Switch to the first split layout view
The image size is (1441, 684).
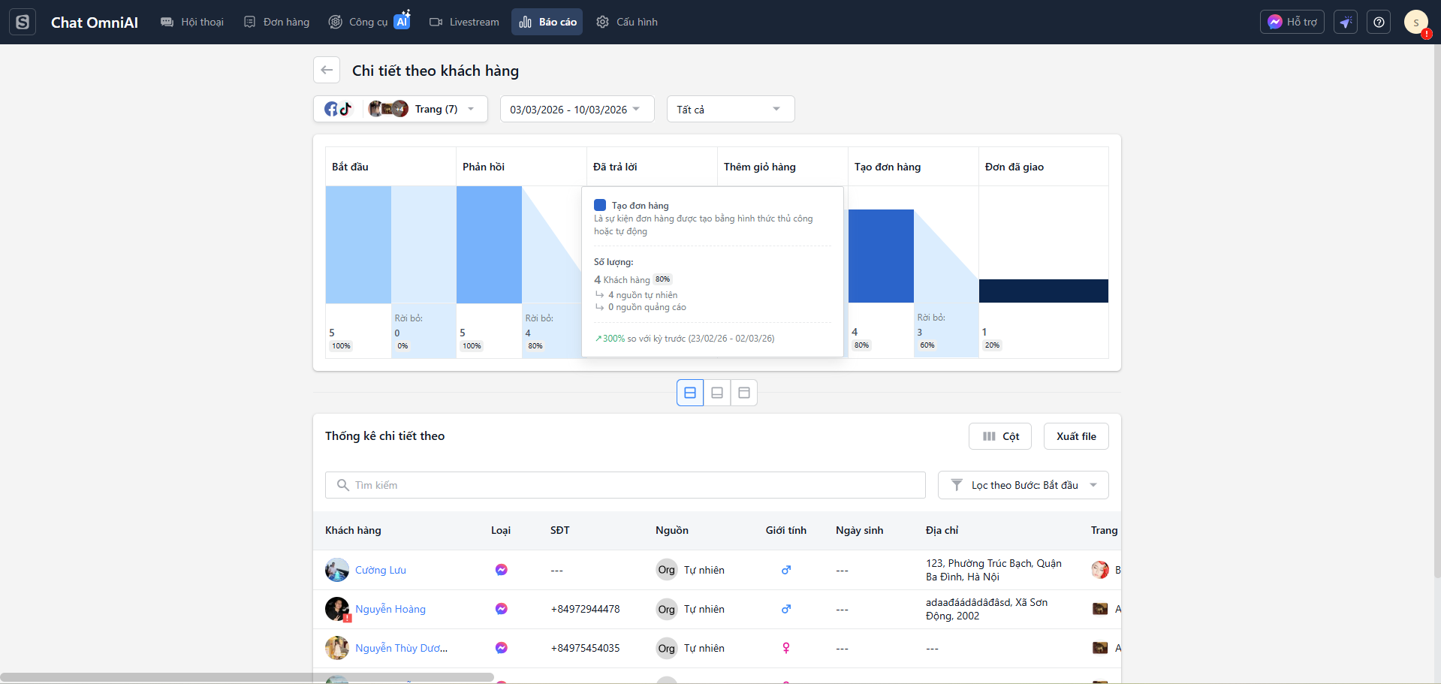[x=690, y=393]
